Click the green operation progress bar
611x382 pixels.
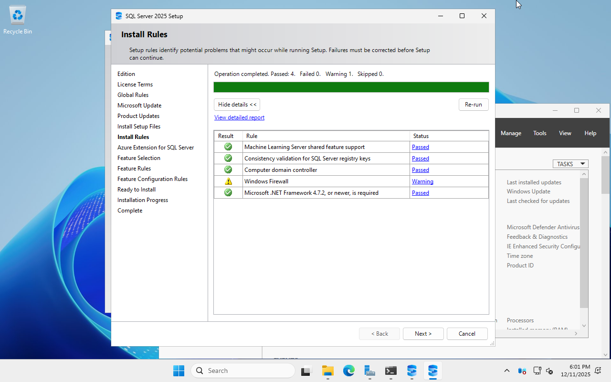pyautogui.click(x=351, y=87)
